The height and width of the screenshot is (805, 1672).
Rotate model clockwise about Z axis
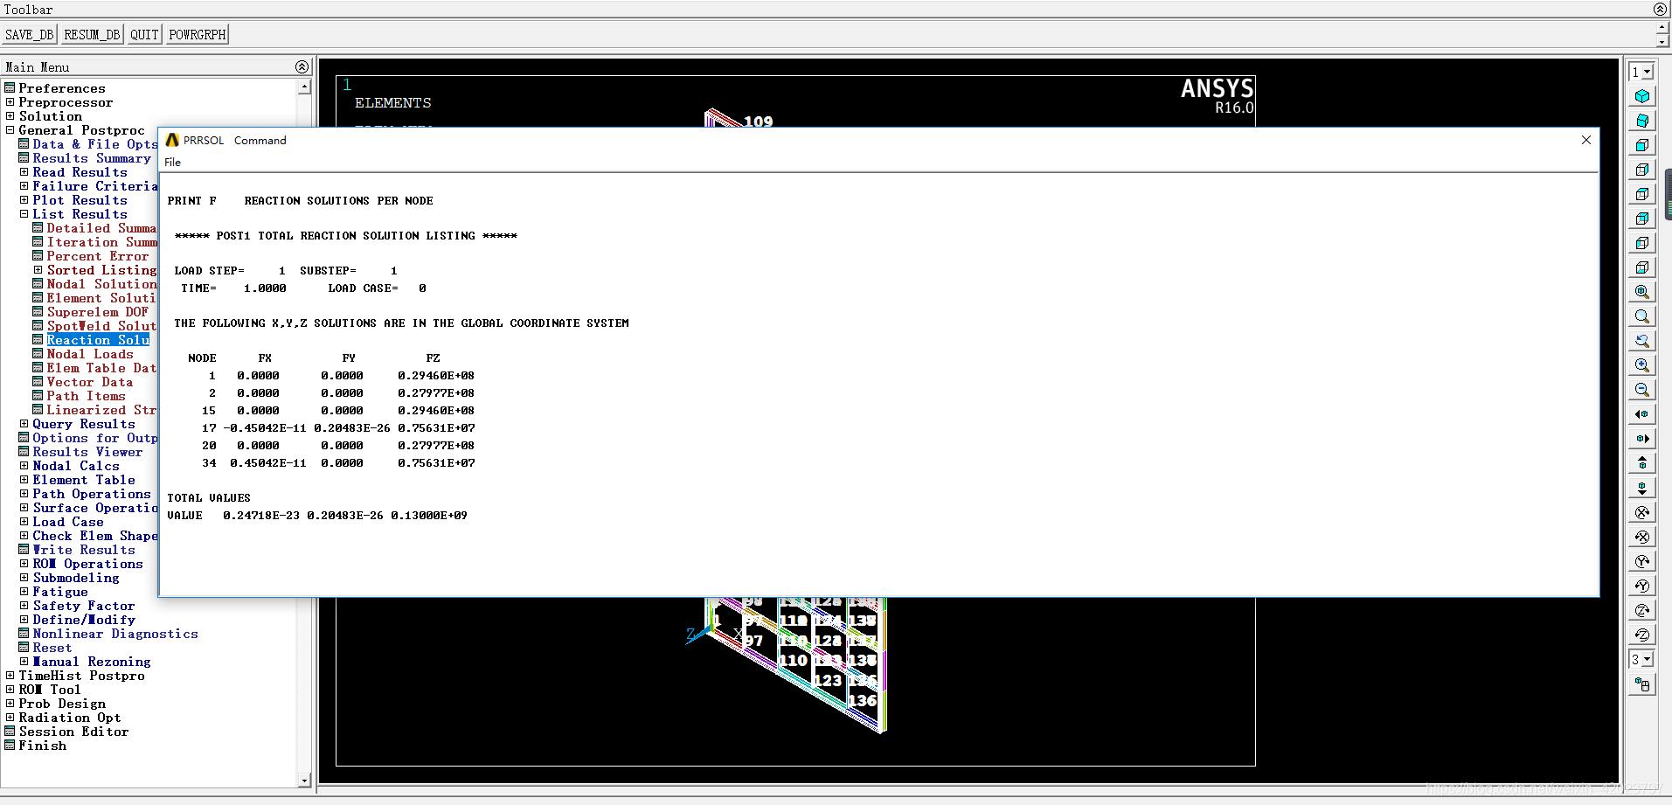(1641, 610)
